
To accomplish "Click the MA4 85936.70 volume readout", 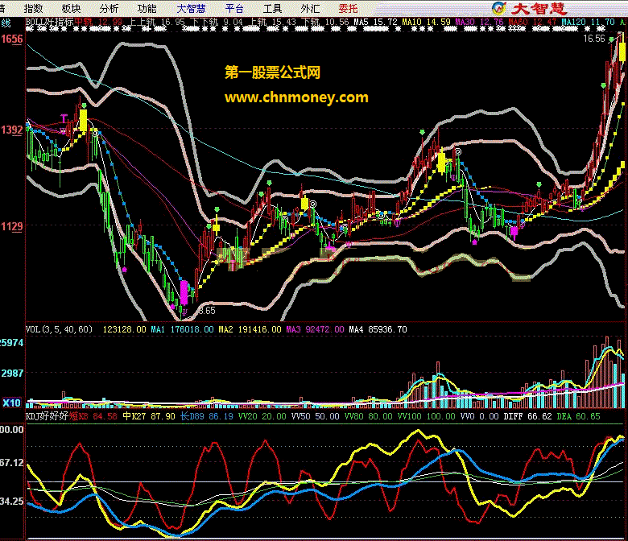I will 378,329.
